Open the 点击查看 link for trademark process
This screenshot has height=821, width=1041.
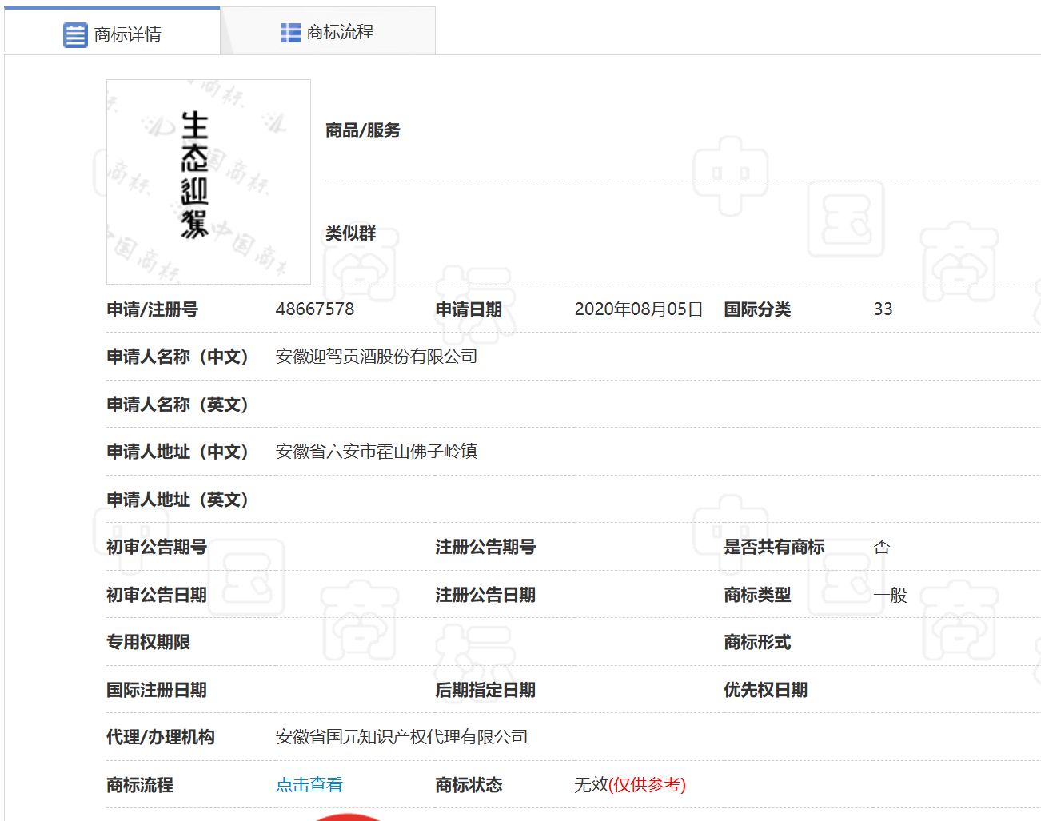[309, 785]
